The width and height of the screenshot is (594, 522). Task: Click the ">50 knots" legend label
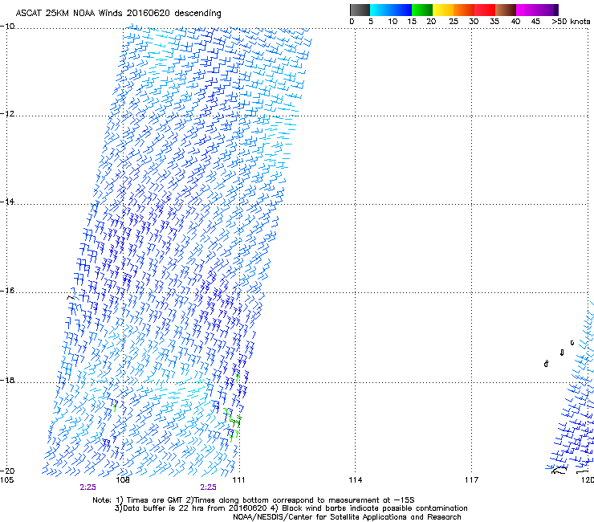point(571,22)
